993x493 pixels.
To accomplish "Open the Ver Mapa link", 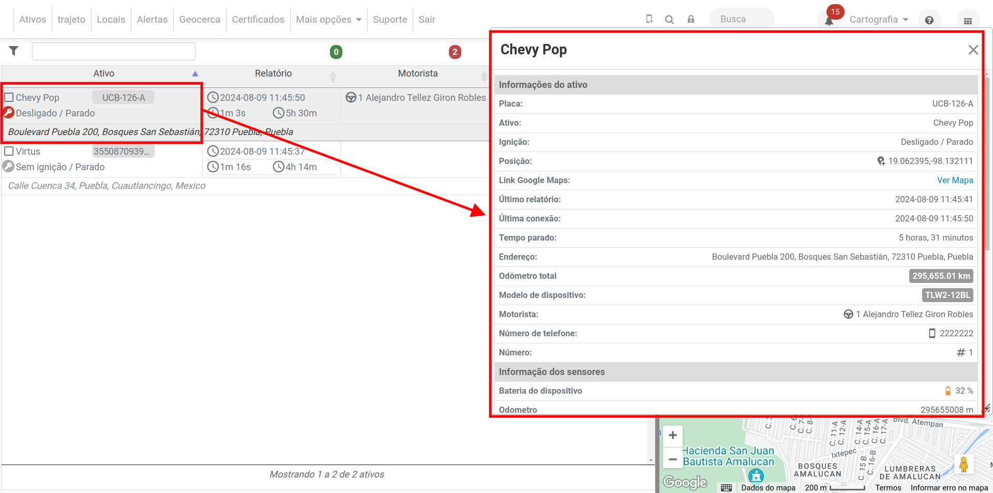I will [955, 180].
